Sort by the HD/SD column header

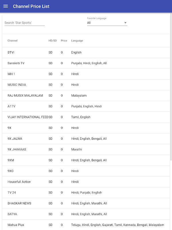pos(52,41)
